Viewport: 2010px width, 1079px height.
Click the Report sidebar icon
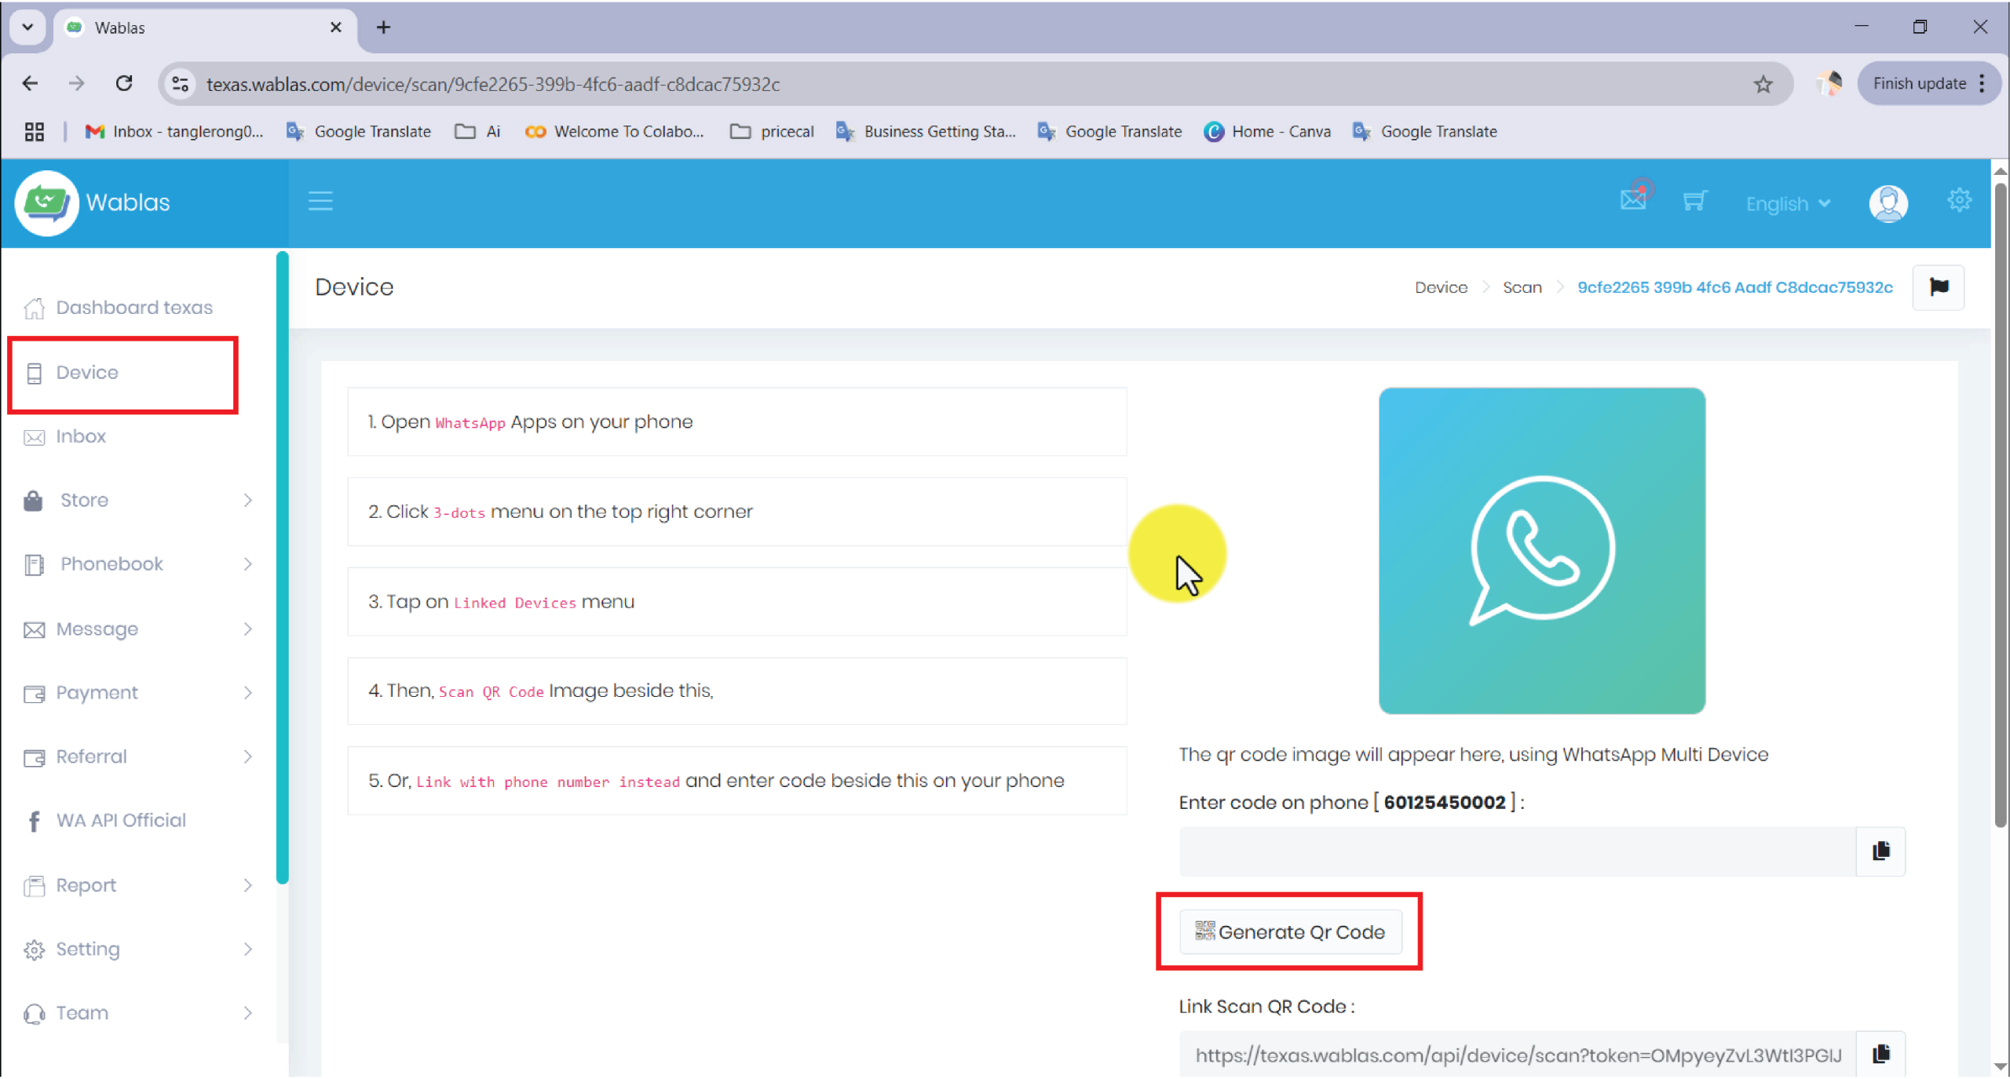coord(34,887)
